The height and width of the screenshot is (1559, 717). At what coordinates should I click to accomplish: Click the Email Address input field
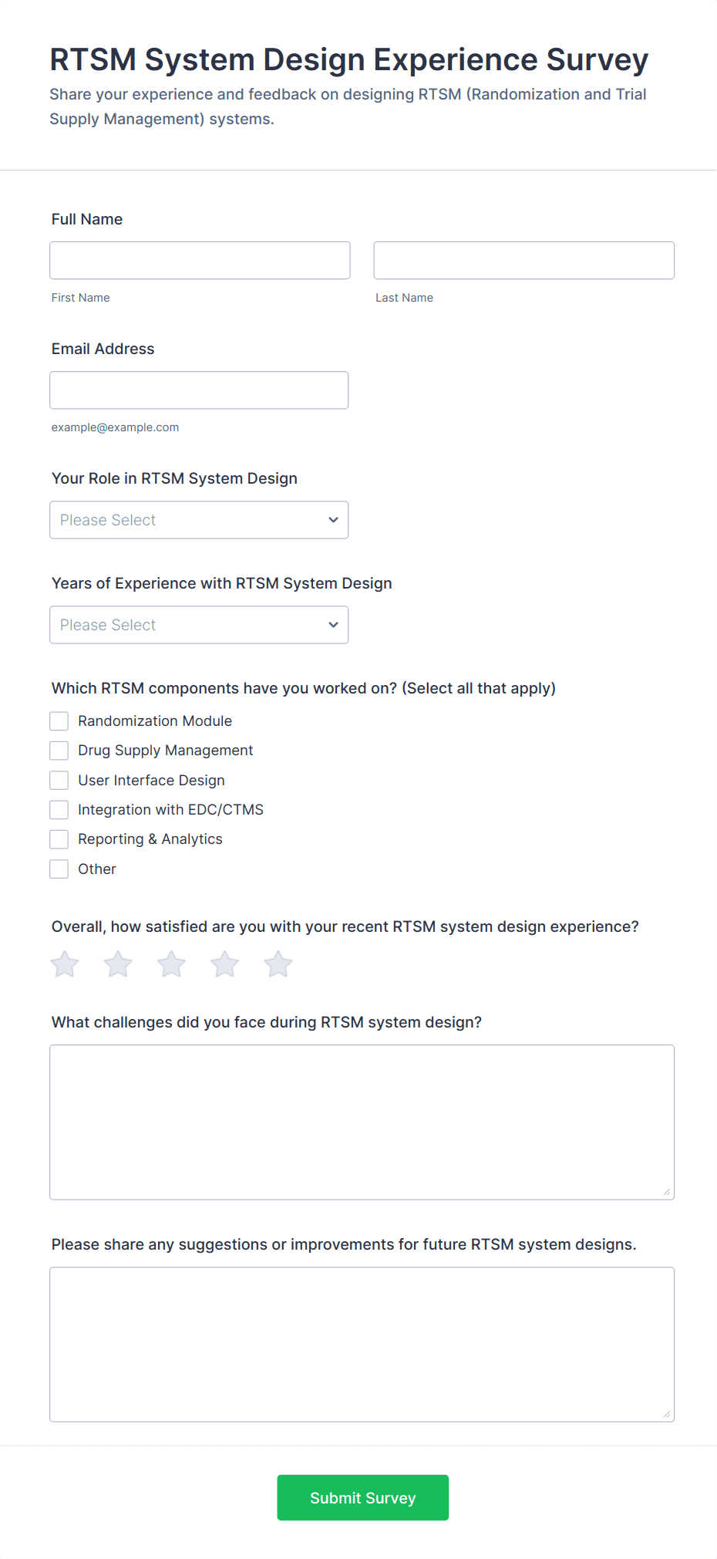coord(198,390)
